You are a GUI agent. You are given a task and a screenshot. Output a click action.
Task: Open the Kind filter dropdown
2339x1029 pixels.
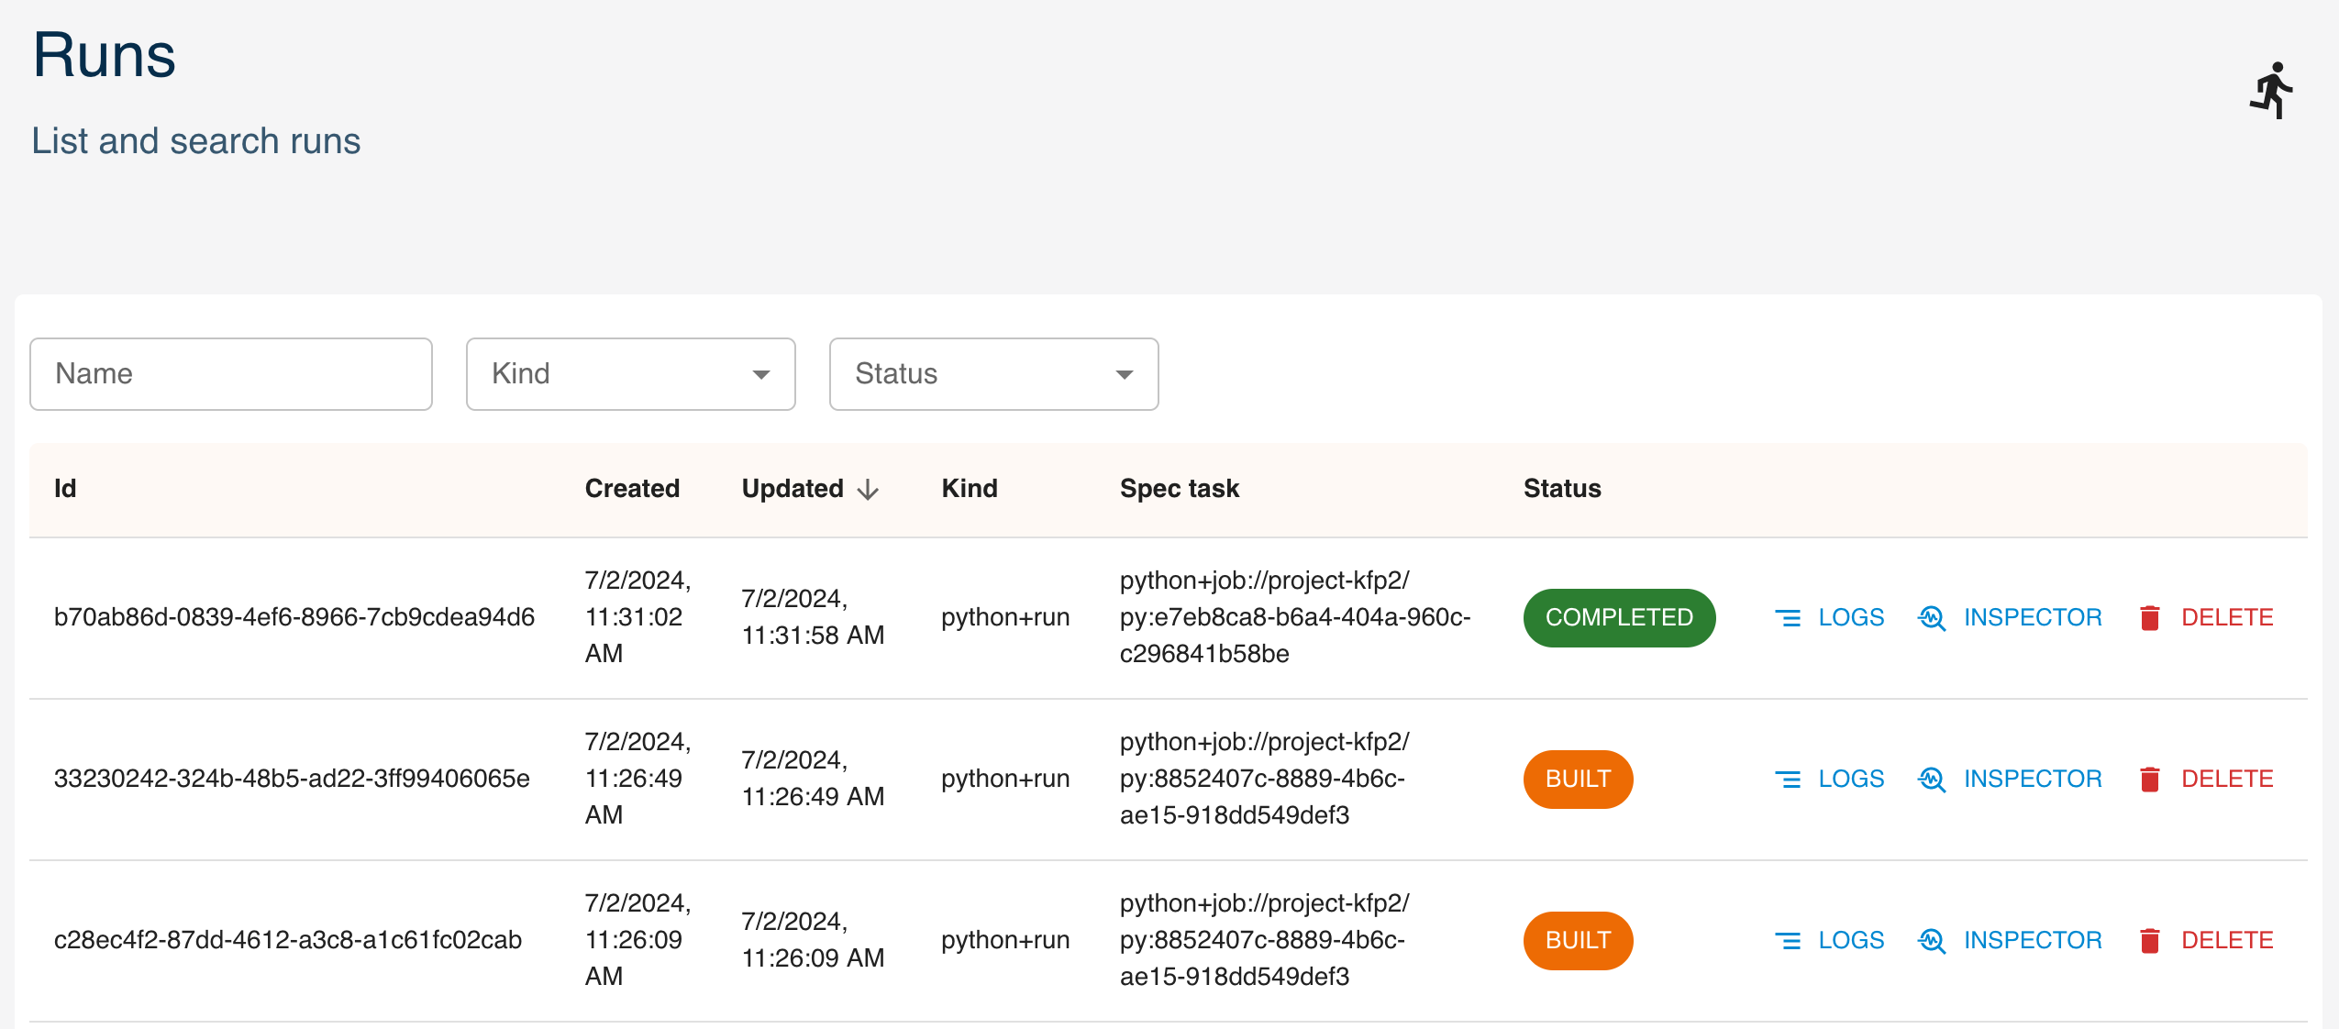click(630, 374)
